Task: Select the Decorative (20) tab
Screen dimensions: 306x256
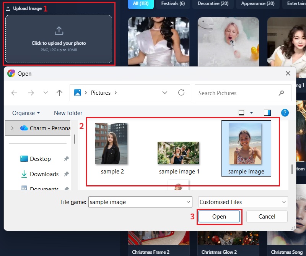Action: pos(213,3)
